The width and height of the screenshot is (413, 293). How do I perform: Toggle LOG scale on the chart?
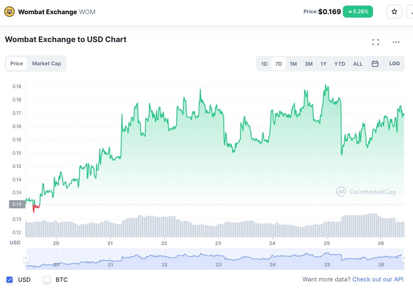pos(395,64)
